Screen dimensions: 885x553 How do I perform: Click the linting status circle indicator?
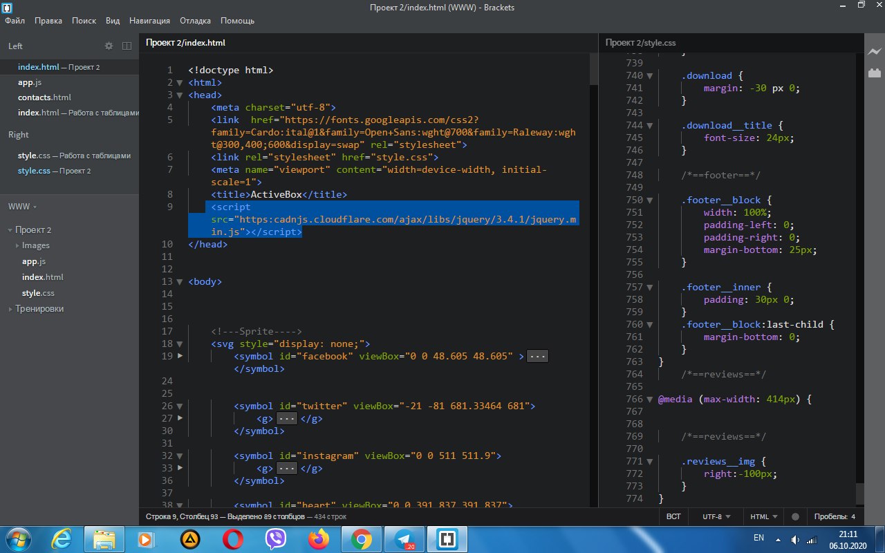click(x=795, y=516)
